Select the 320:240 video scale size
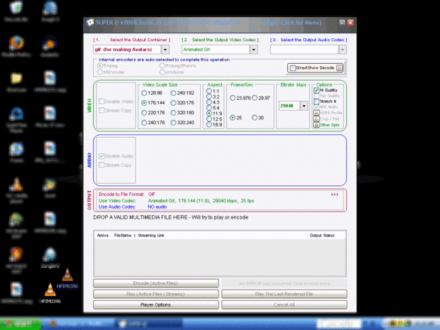 (x=173, y=123)
